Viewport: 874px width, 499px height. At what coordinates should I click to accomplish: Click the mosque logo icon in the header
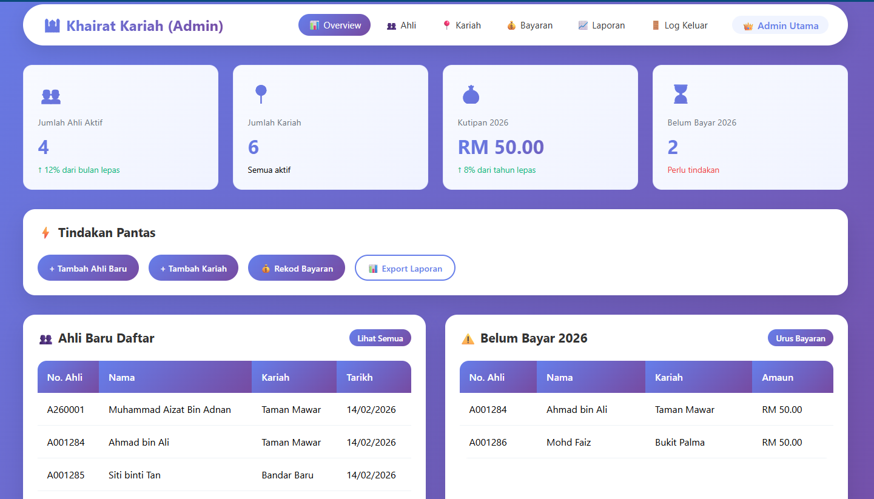(x=52, y=25)
